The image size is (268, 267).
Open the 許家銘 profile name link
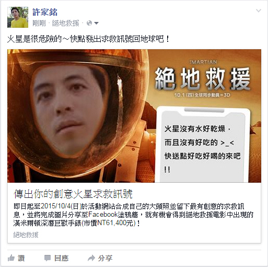[x=45, y=12]
